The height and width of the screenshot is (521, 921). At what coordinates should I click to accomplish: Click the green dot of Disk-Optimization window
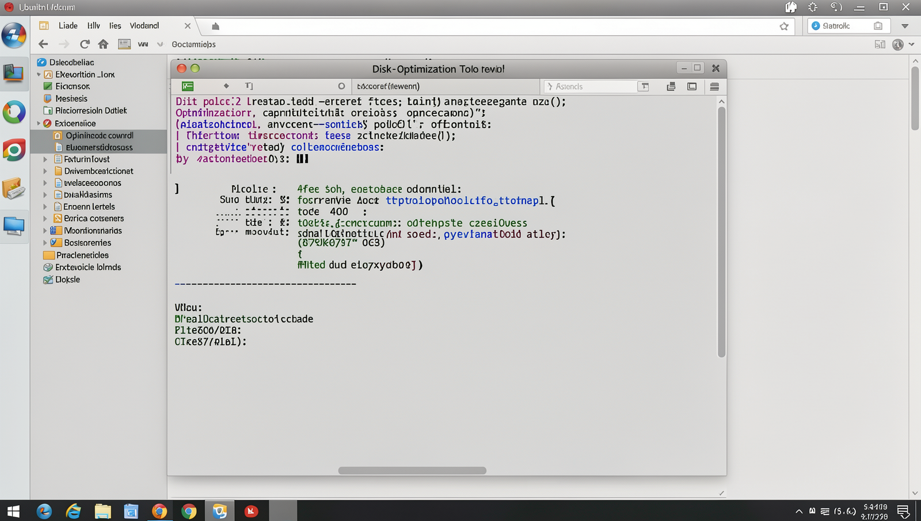(x=195, y=68)
